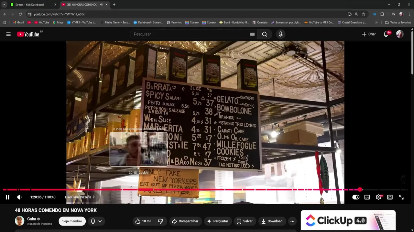View site information icon in address bar
This screenshot has width=414, height=232.
coord(29,14)
